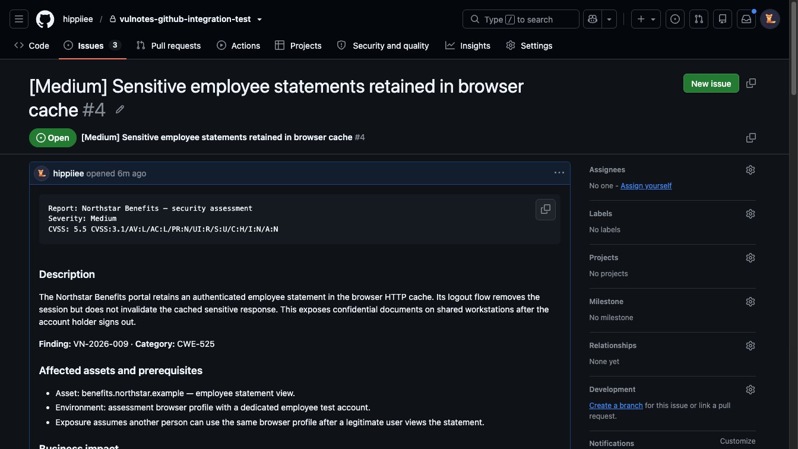Click the GitHub Octocat logo
This screenshot has width=798, height=449.
click(x=45, y=19)
